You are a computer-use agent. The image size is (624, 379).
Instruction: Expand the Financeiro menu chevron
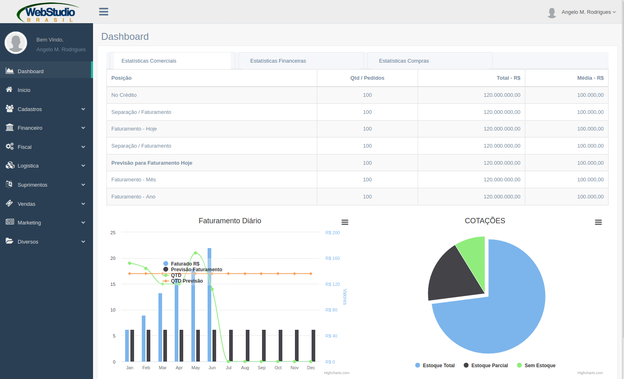[83, 128]
